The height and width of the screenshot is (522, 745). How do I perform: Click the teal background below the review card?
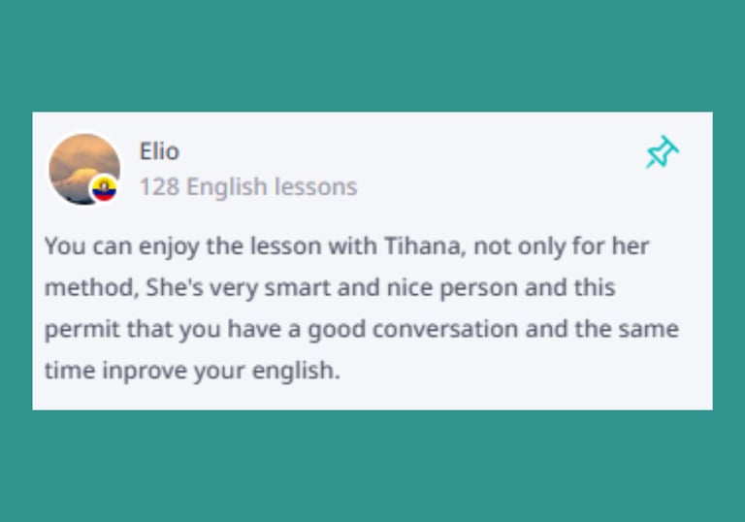click(x=372, y=466)
